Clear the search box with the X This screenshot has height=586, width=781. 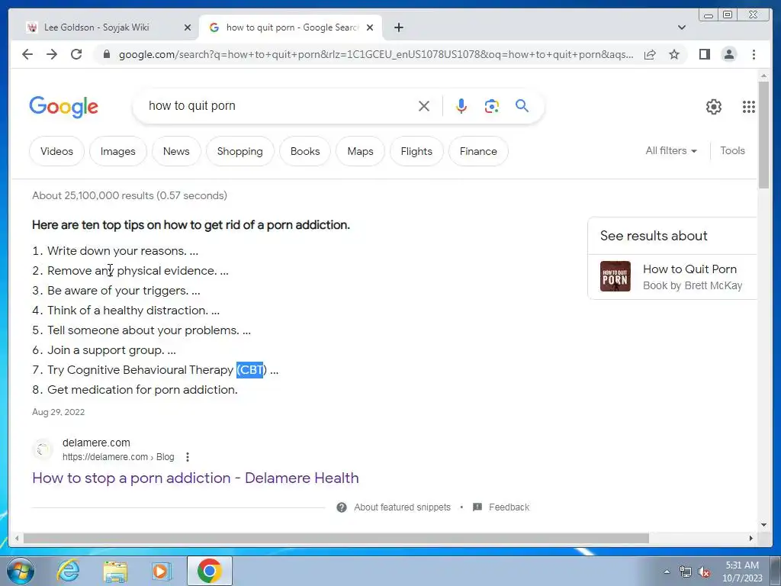pyautogui.click(x=424, y=106)
